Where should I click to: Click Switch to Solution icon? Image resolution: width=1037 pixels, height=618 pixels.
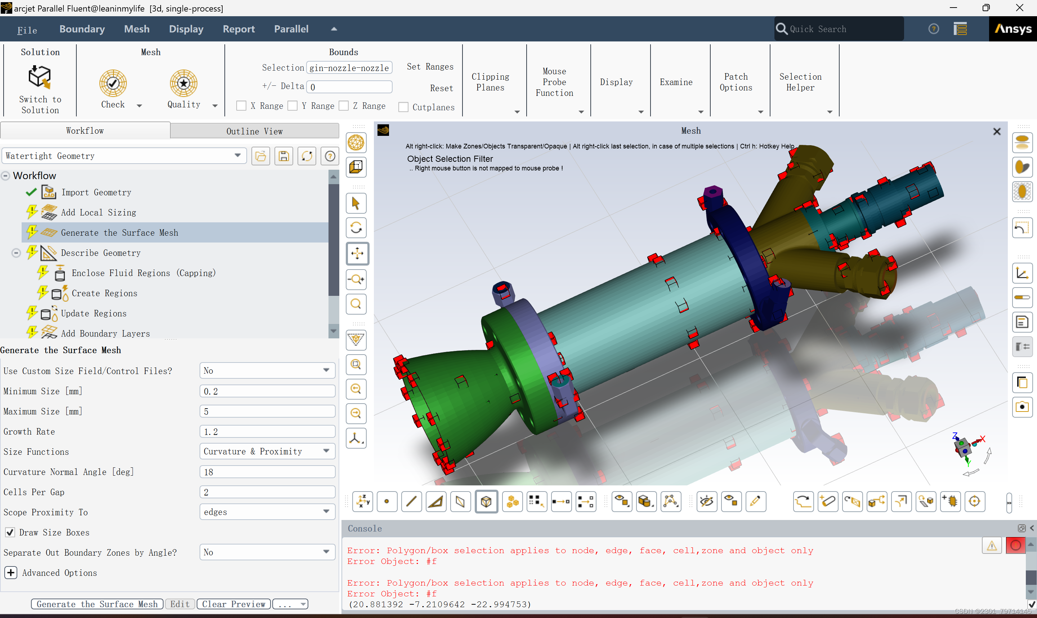point(40,77)
